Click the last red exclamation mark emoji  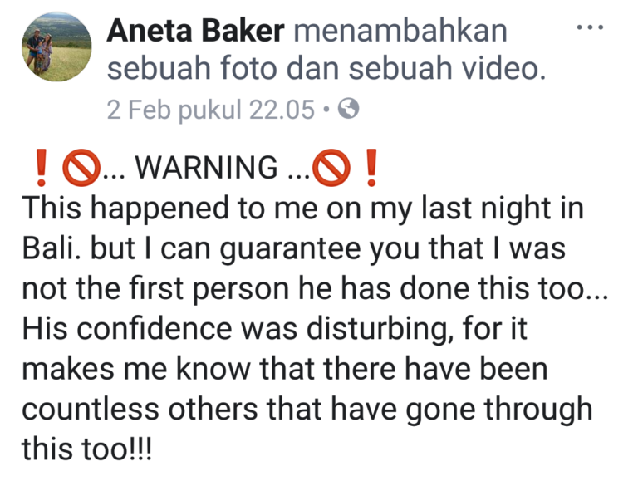pos(371,168)
